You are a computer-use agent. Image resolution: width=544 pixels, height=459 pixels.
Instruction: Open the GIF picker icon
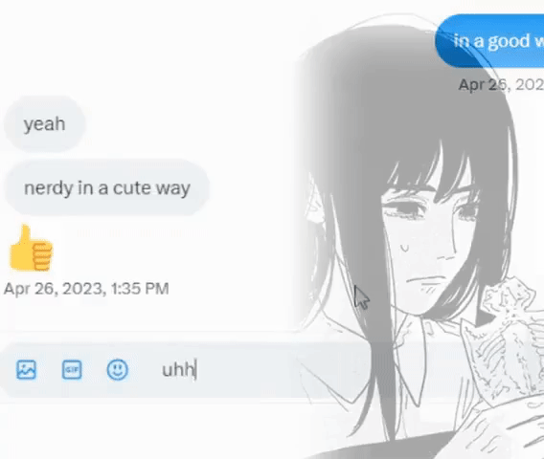point(72,370)
